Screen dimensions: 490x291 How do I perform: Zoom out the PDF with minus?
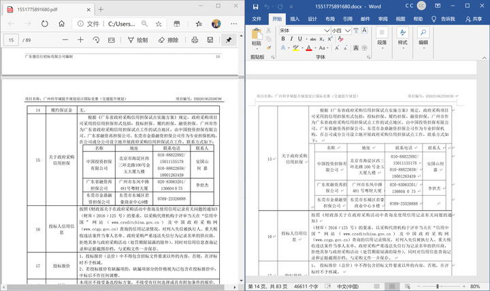(65, 40)
